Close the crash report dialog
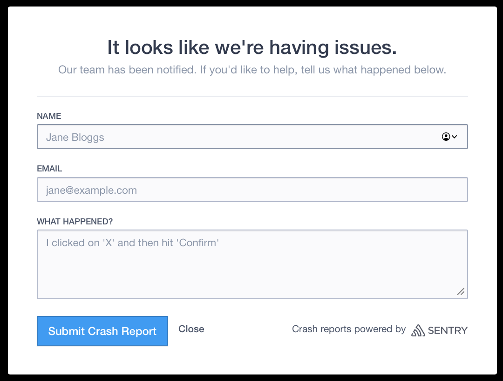 click(x=191, y=329)
